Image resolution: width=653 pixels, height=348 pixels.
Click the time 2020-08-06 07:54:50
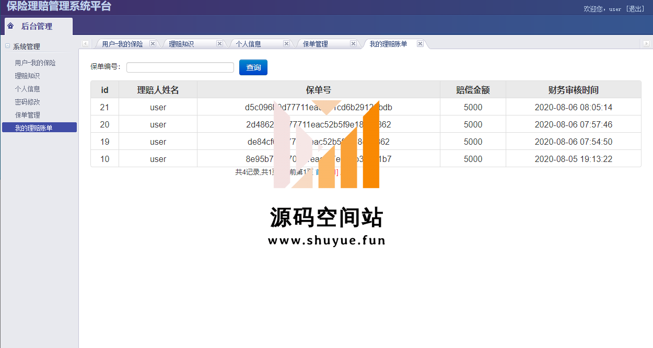coord(574,142)
